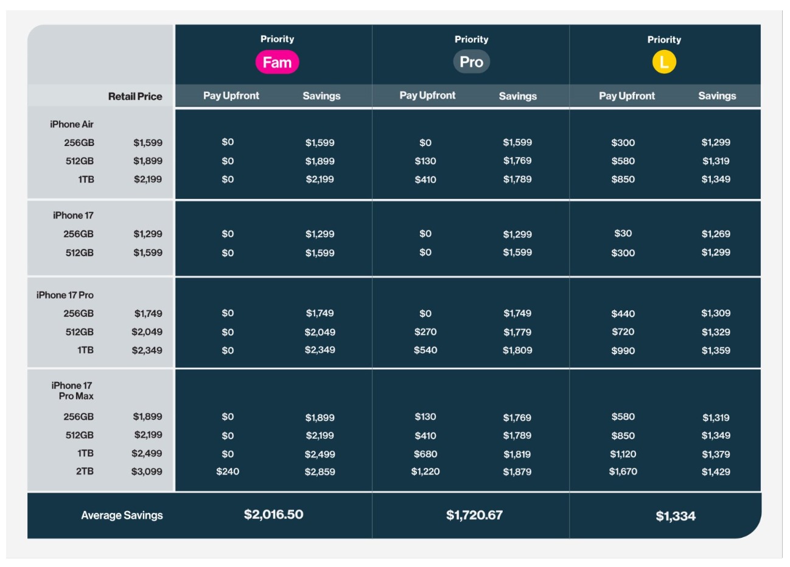The width and height of the screenshot is (790, 567).
Task: Click the Priority L Pay Upfront header
Action: (x=627, y=96)
